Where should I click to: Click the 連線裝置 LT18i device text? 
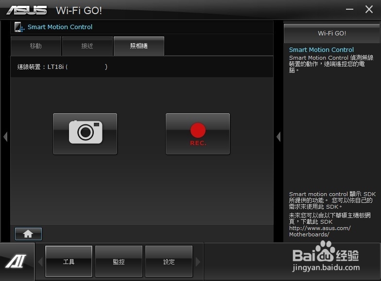(x=62, y=67)
